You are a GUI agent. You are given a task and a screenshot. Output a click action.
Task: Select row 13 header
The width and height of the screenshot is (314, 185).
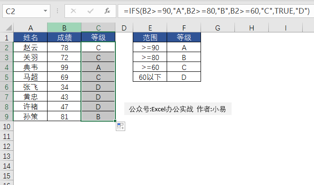(7, 156)
